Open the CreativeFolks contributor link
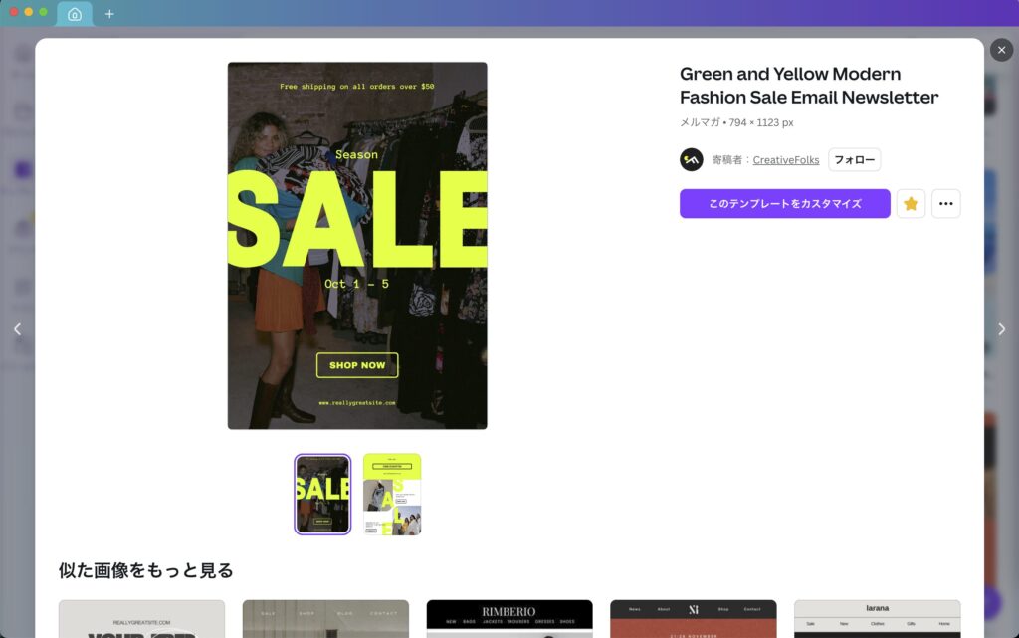1019x638 pixels. pyautogui.click(x=786, y=160)
